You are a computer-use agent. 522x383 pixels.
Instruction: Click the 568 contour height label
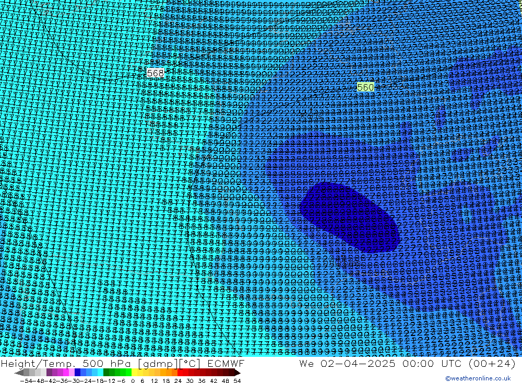coord(156,73)
